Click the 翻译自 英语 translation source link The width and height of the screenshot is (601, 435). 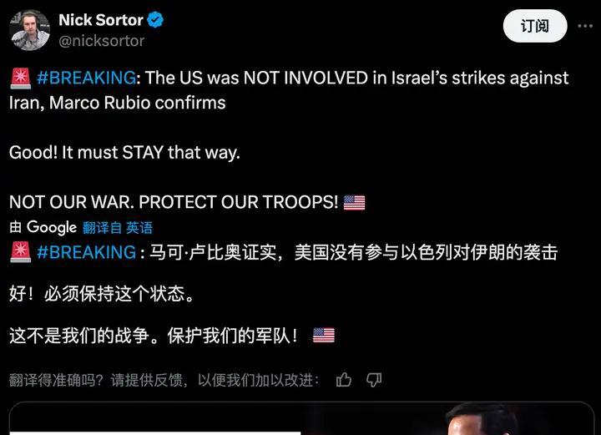coord(118,228)
